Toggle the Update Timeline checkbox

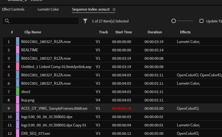(201, 21)
